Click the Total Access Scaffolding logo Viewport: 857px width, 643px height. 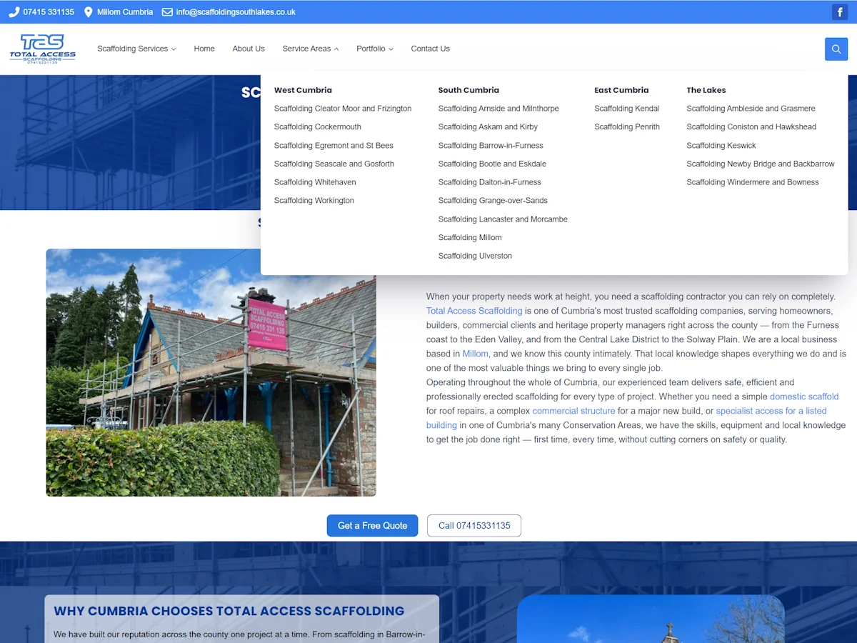click(x=42, y=49)
